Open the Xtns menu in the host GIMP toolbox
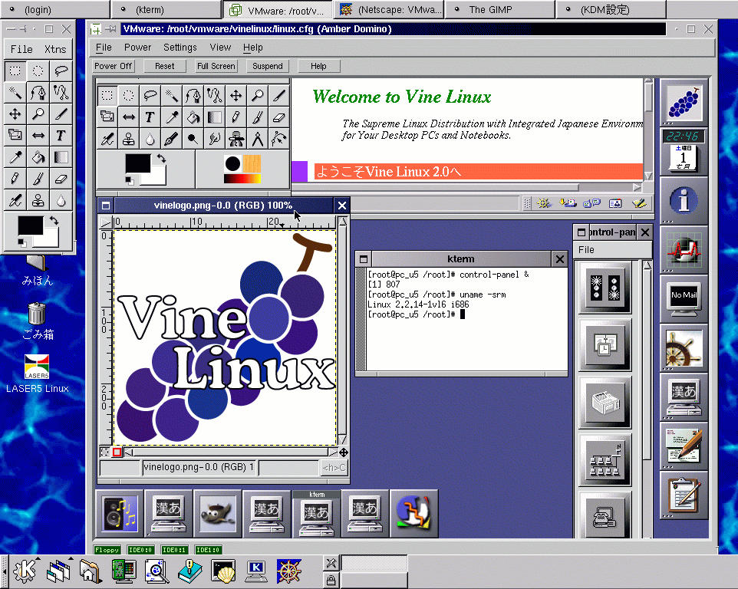This screenshot has width=738, height=589. [x=55, y=49]
